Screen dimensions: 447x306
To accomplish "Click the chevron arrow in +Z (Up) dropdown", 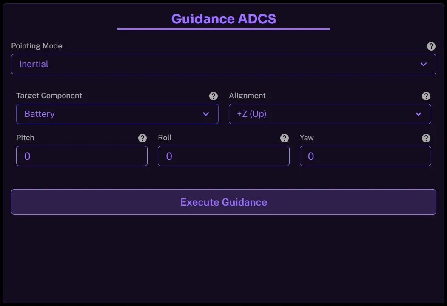I will [419, 114].
